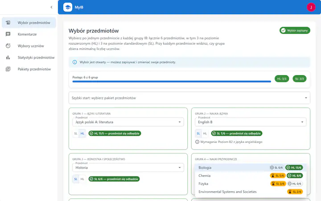The width and height of the screenshot is (321, 201).
Task: Click the hourglass icon in SL 2/6 chip
Action: pyautogui.click(x=290, y=192)
